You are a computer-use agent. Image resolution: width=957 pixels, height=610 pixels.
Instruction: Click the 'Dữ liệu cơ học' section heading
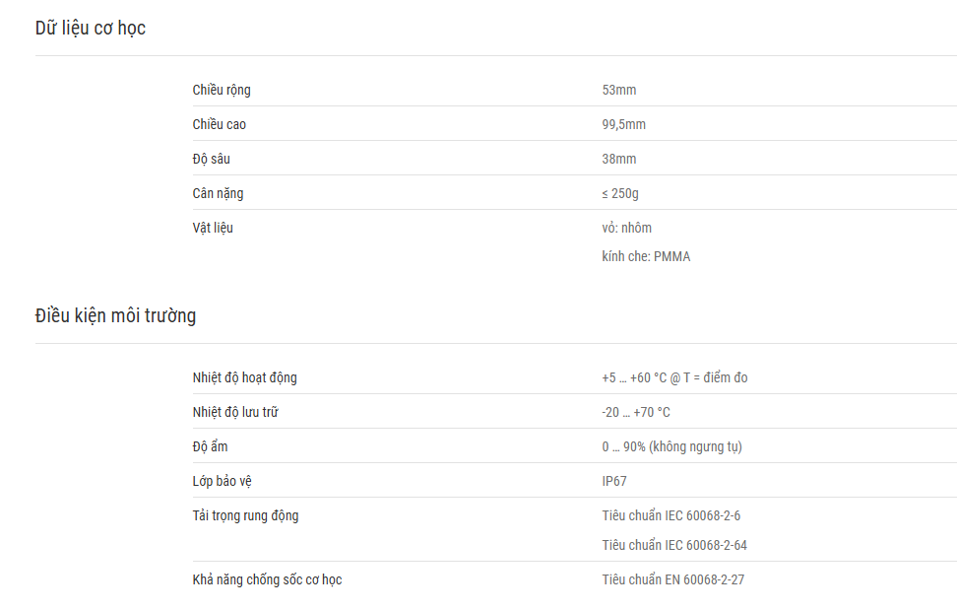click(91, 29)
